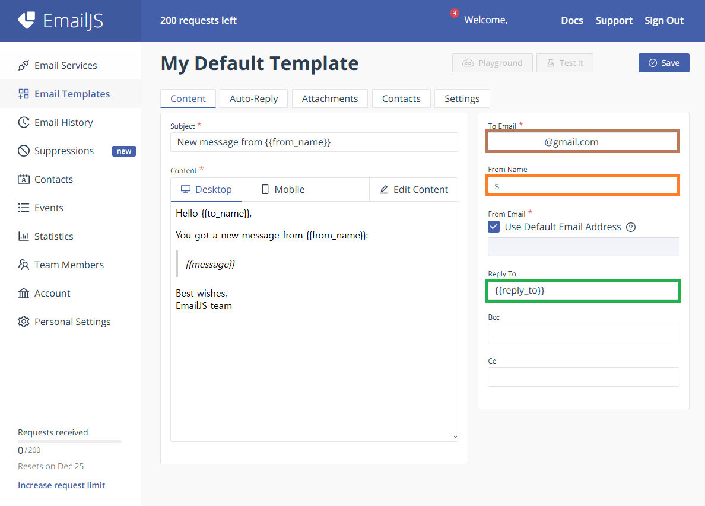This screenshot has width=705, height=506.
Task: Click the Personal Settings gear icon
Action: 23,322
